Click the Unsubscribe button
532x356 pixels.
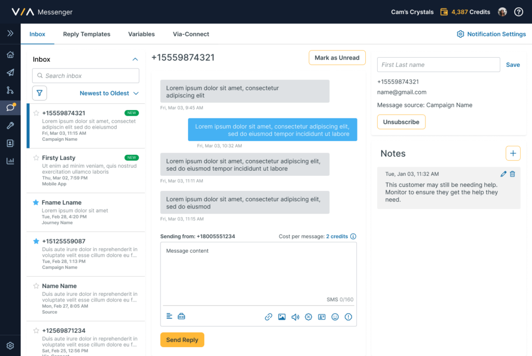point(401,122)
